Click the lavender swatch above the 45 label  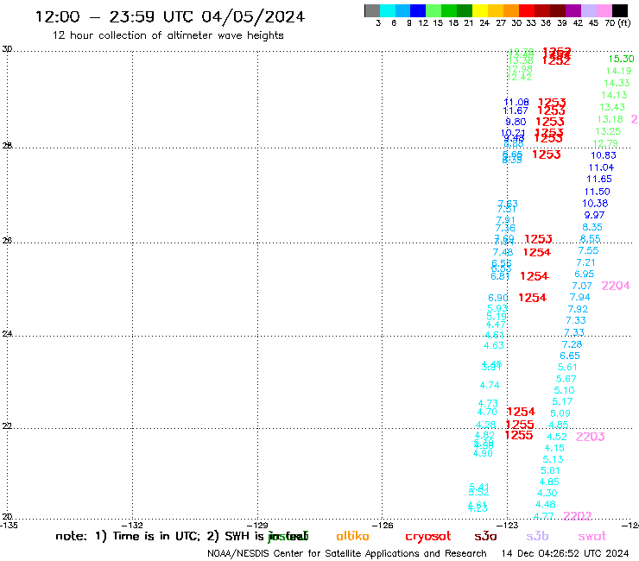pos(588,10)
